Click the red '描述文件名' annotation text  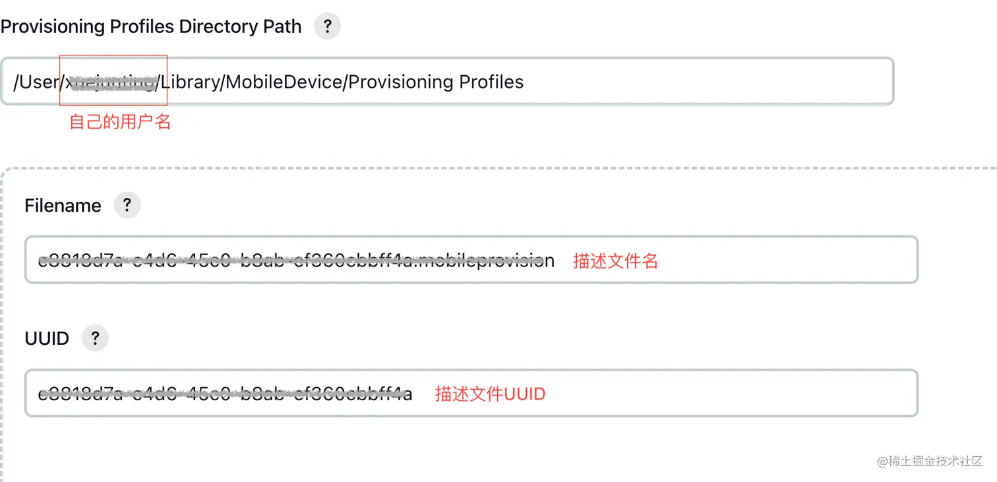tap(615, 261)
